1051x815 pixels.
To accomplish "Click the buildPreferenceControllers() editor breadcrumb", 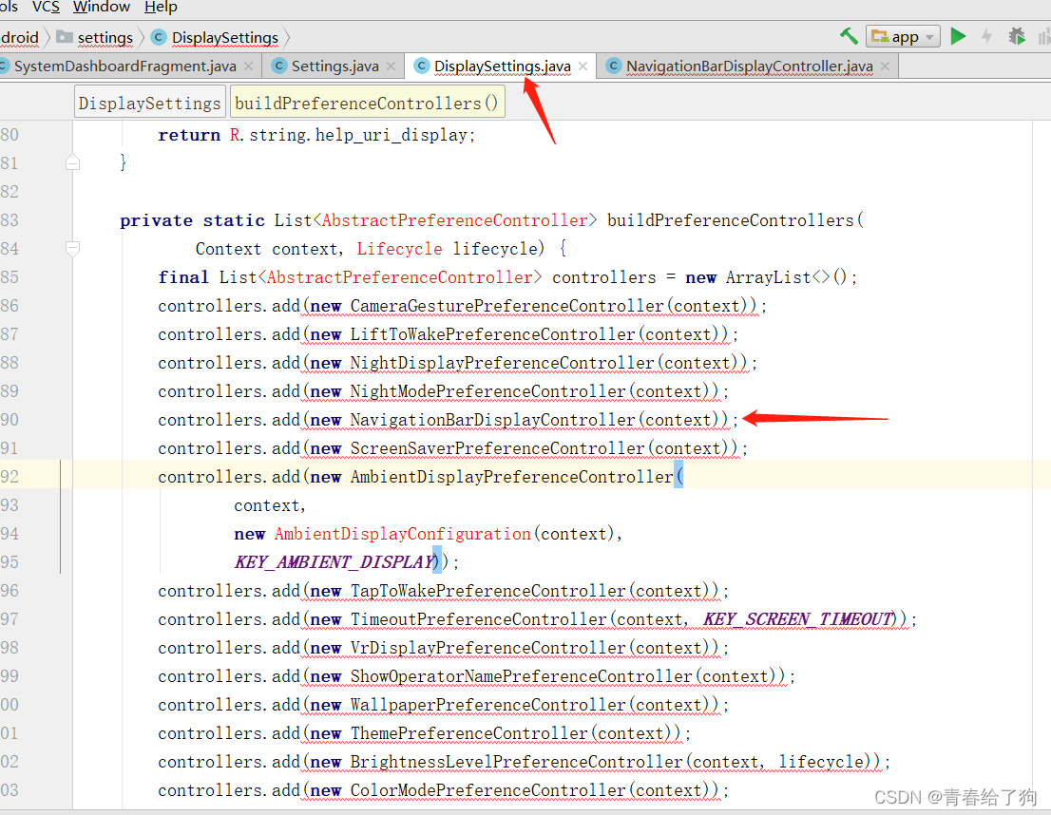I will click(367, 103).
